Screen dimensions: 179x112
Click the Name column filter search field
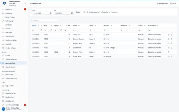80,30
